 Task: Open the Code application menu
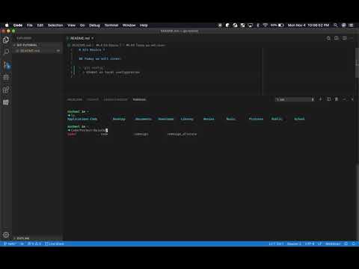pos(18,25)
